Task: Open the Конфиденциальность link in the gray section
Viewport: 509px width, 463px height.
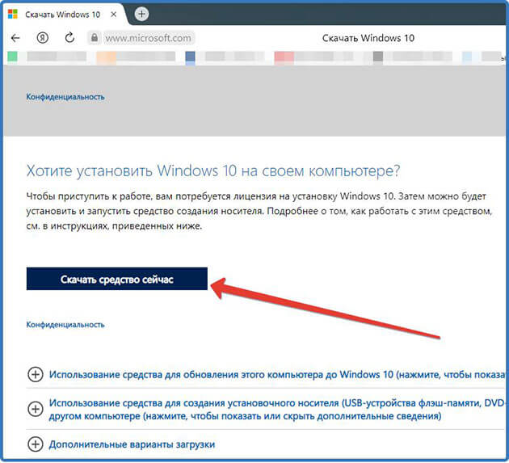Action: click(65, 97)
